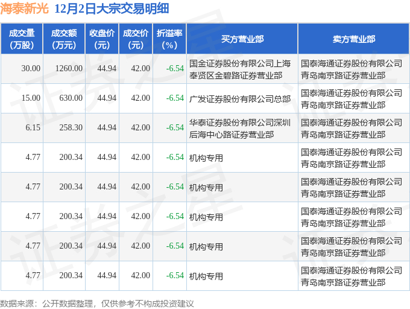Select the 成交额(万元) column header

tap(64, 39)
